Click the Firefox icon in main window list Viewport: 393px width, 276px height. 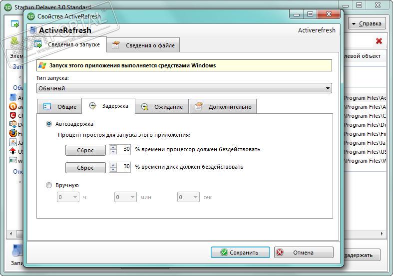[x=13, y=133]
